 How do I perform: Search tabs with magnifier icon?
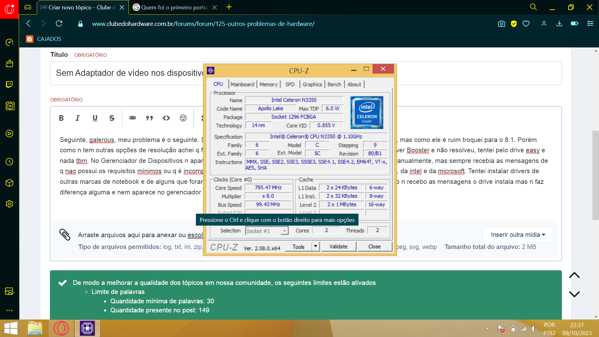click(x=533, y=7)
